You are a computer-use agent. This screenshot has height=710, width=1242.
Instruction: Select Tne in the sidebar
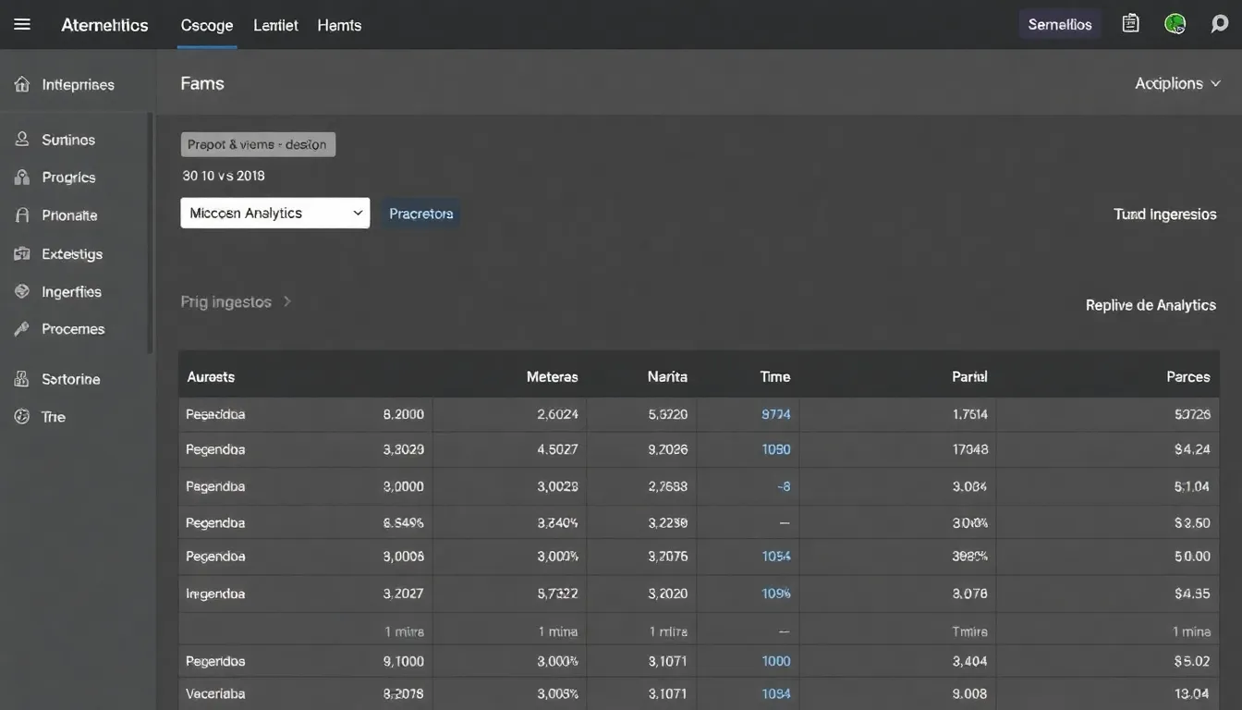(x=54, y=417)
